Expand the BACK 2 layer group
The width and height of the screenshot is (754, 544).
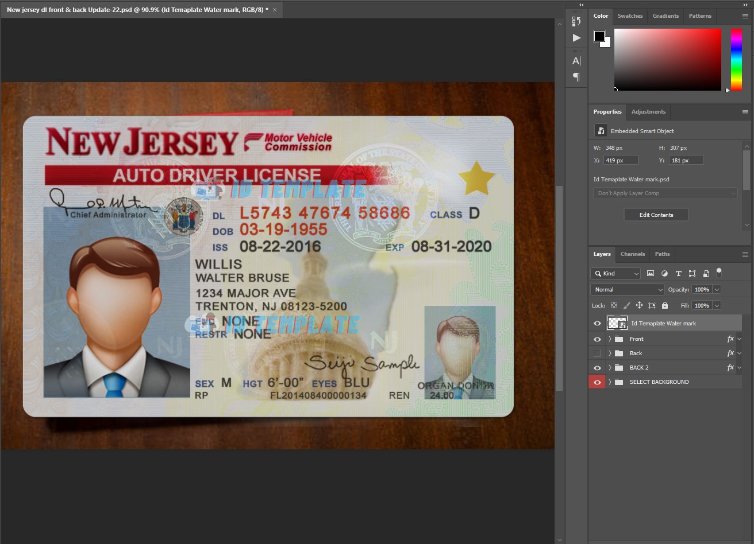[x=610, y=368]
